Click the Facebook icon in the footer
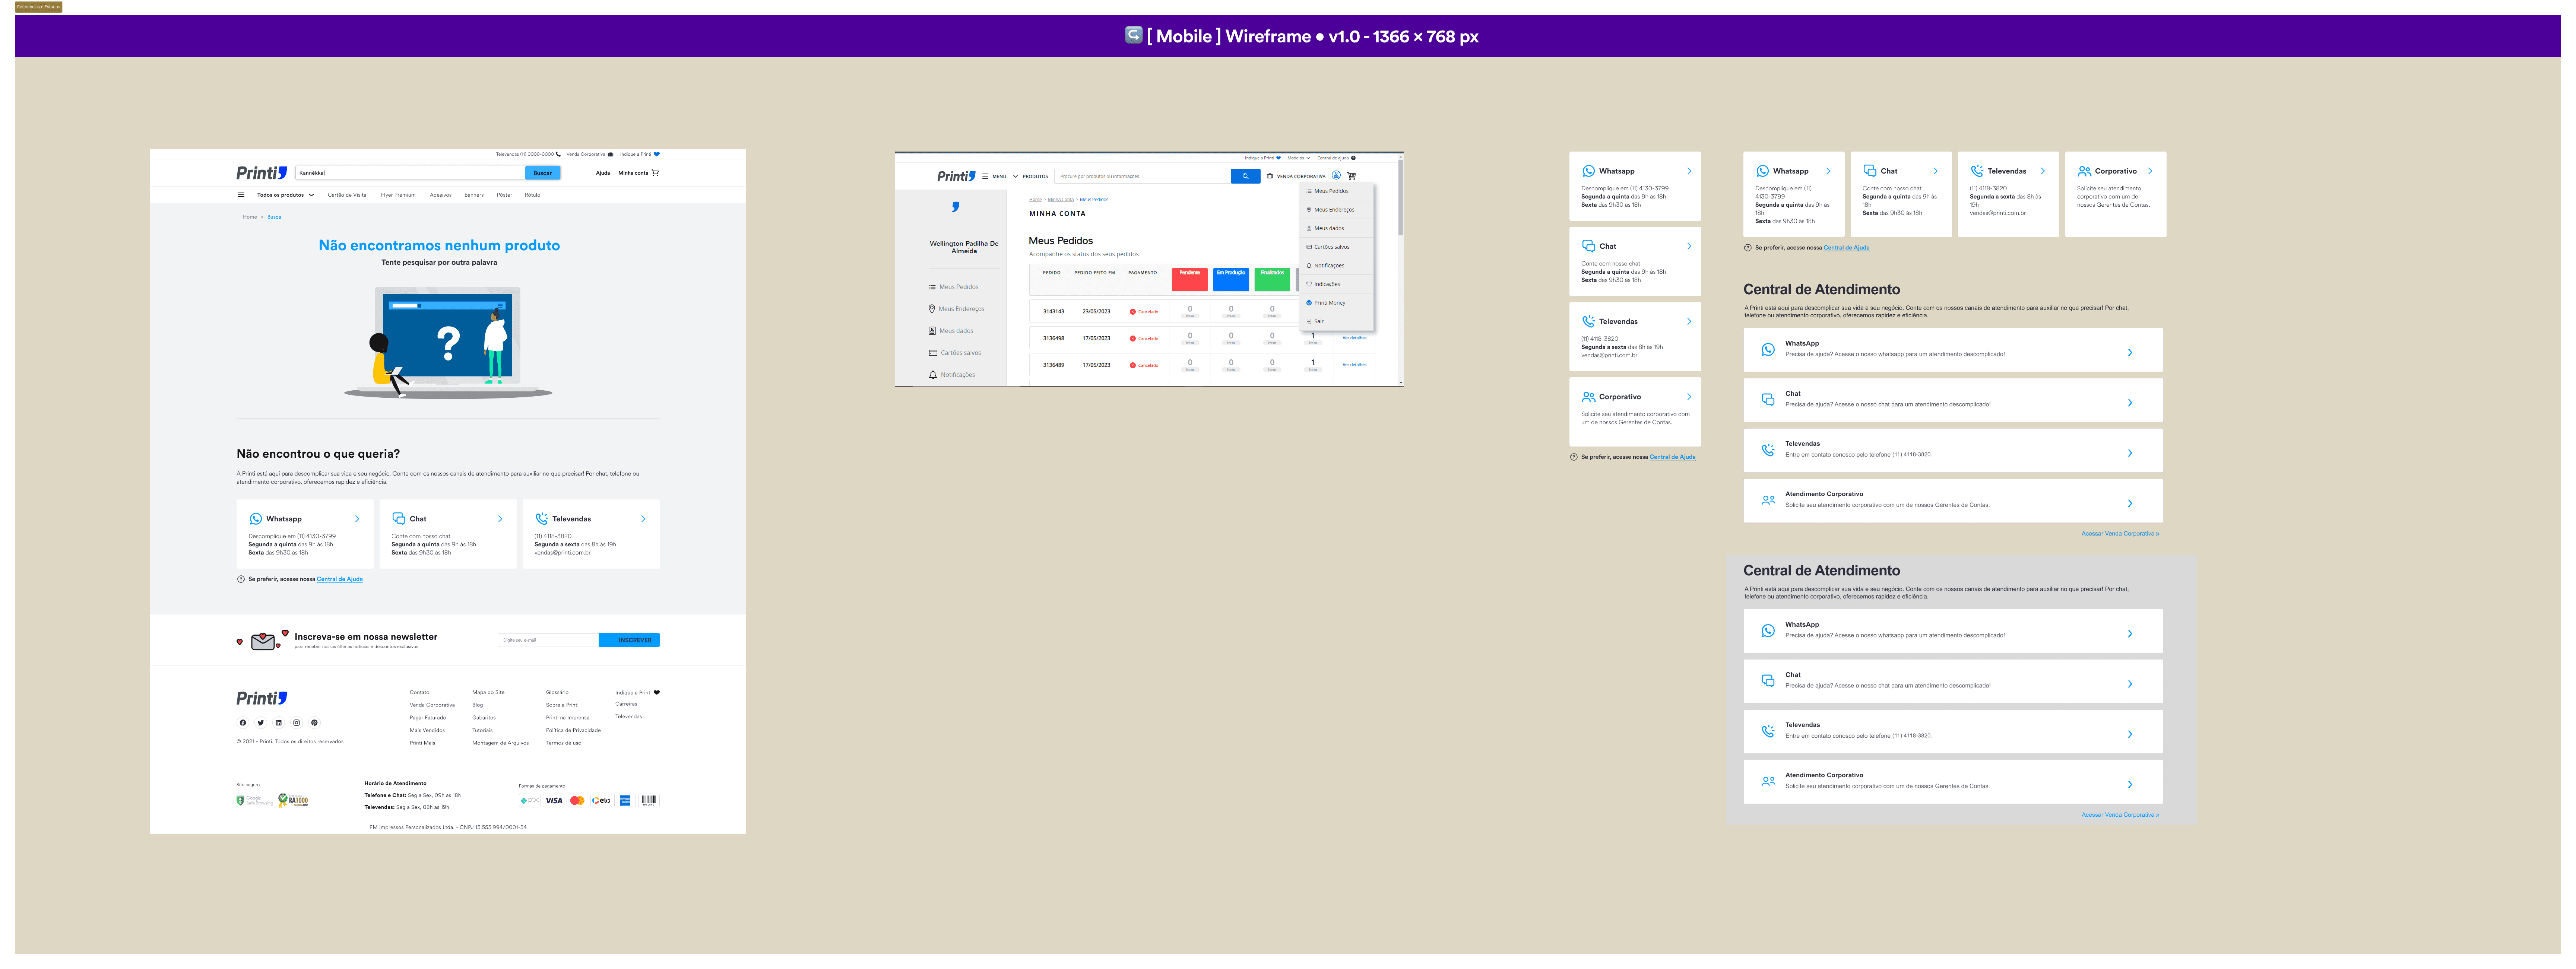This screenshot has height=969, width=2576. [x=242, y=722]
